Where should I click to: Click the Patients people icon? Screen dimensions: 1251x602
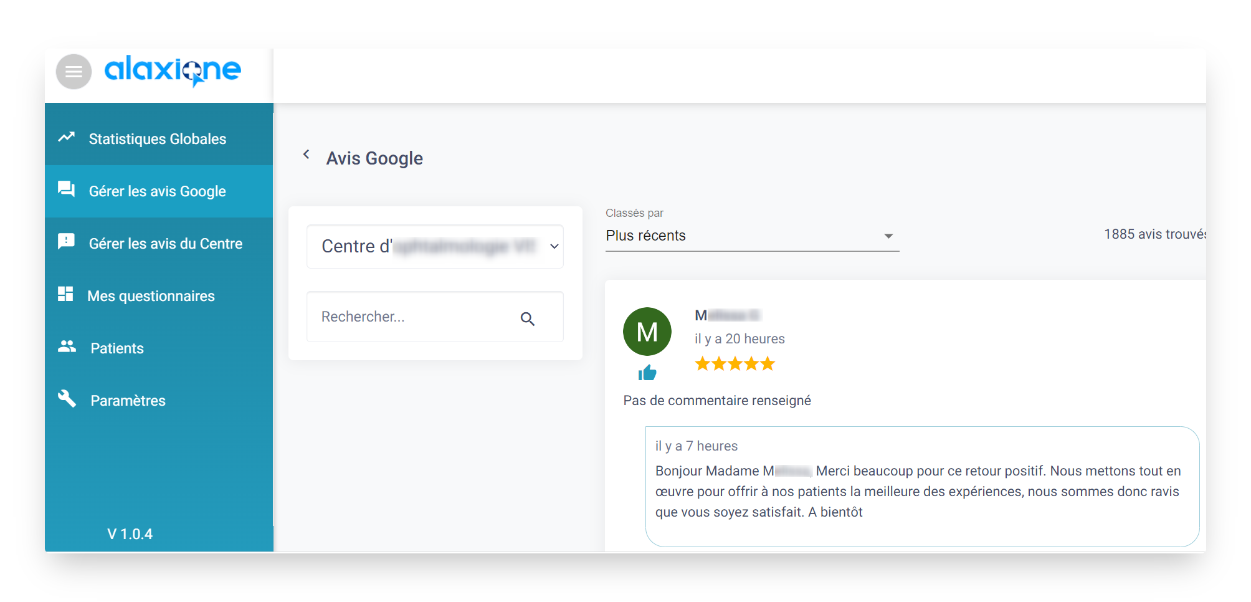[67, 346]
